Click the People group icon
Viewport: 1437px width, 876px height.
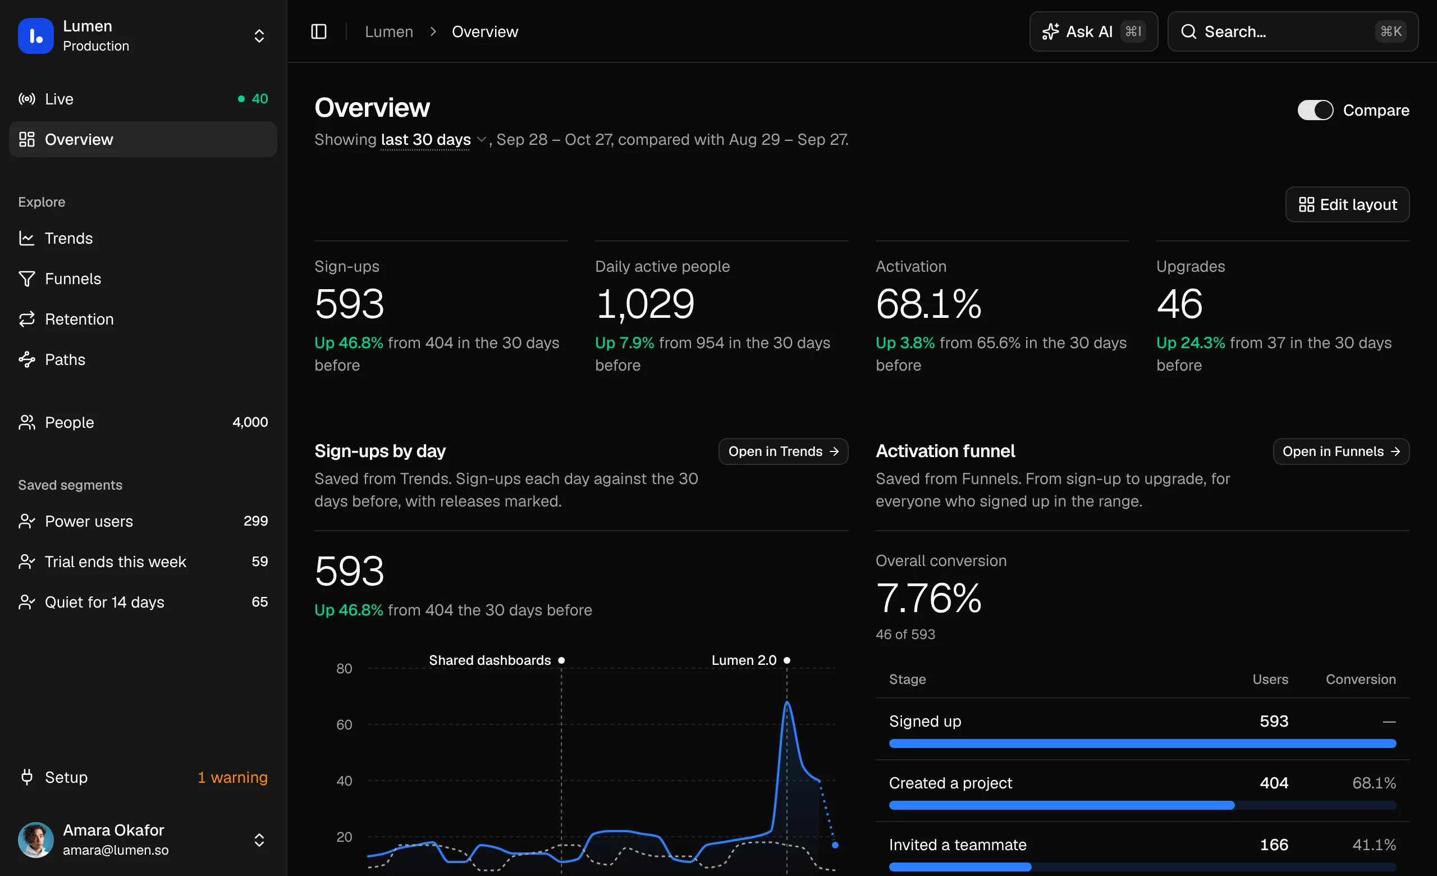coord(27,422)
